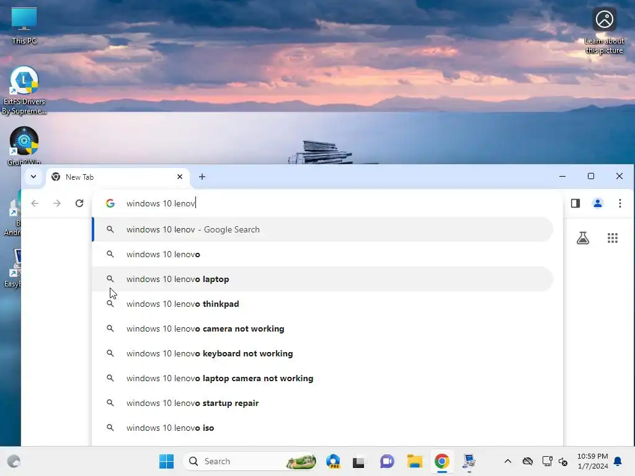Click the Chrome back arrow button

(x=35, y=203)
